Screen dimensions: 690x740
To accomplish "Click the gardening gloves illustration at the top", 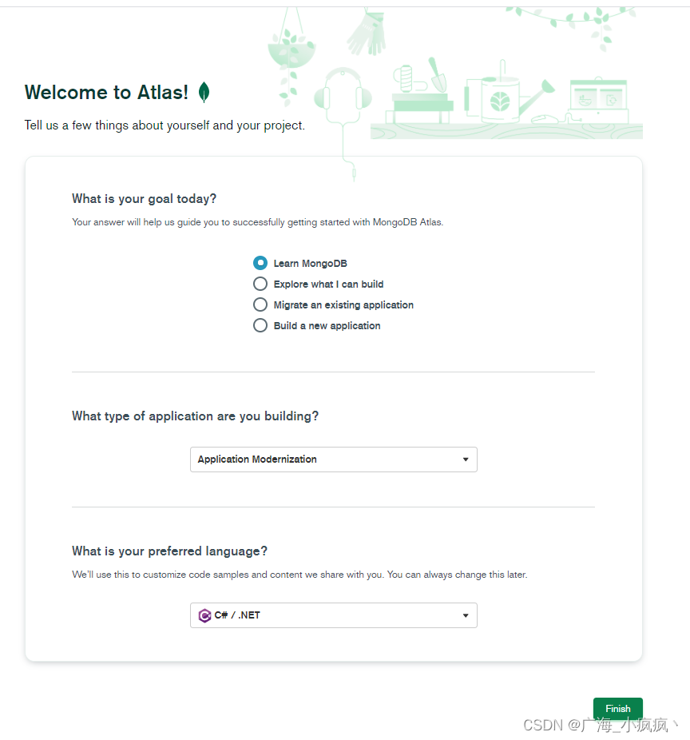I will pos(367,32).
